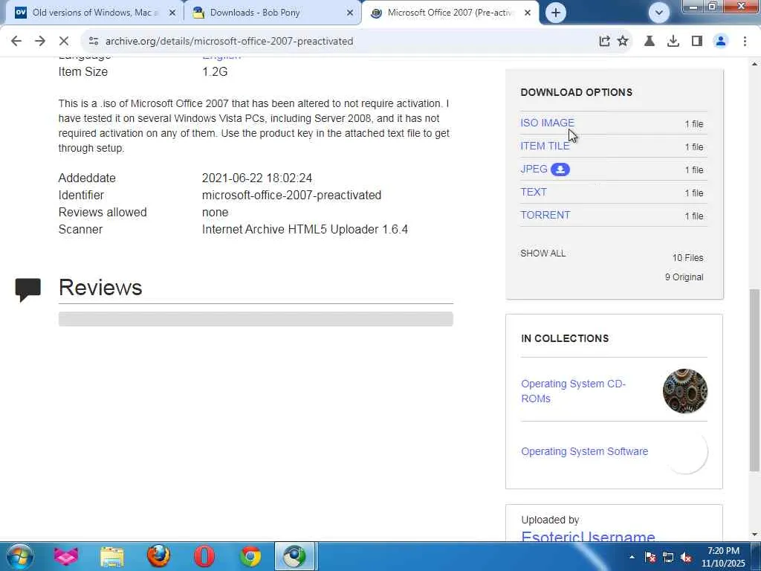Open the Chrome profile avatar
This screenshot has width=761, height=571.
coord(721,42)
